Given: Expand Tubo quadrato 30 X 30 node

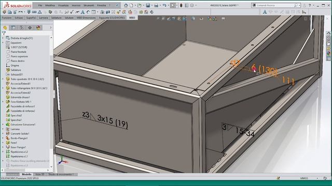Looking at the screenshot, I should (3, 79).
